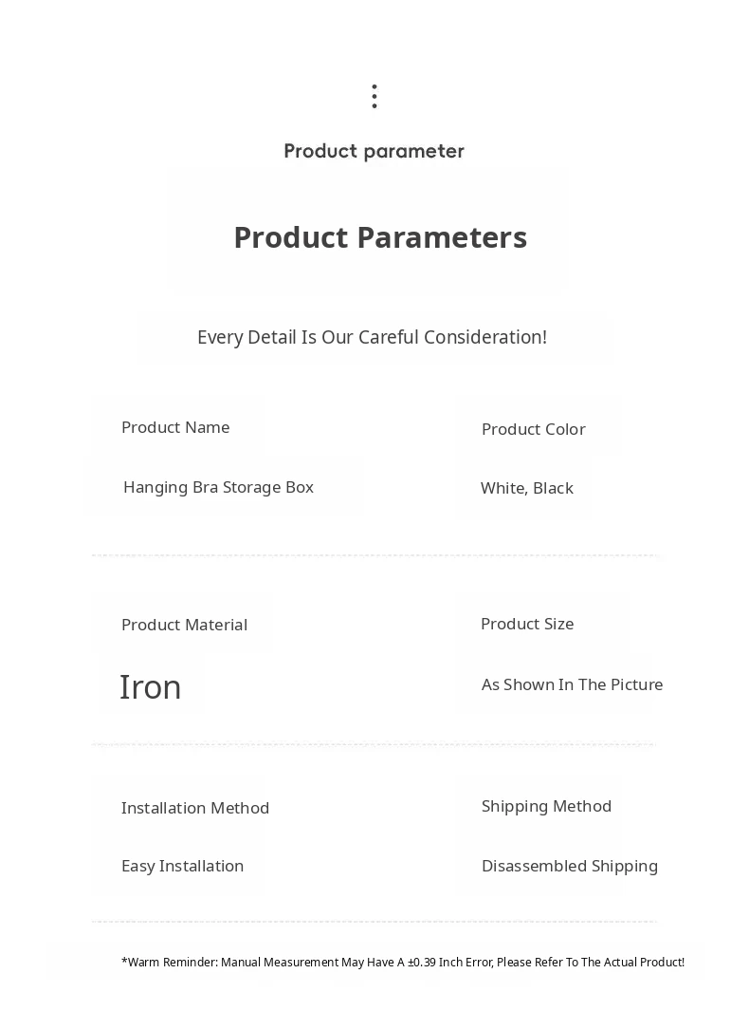Click the Warm Reminder measurement note

[403, 962]
